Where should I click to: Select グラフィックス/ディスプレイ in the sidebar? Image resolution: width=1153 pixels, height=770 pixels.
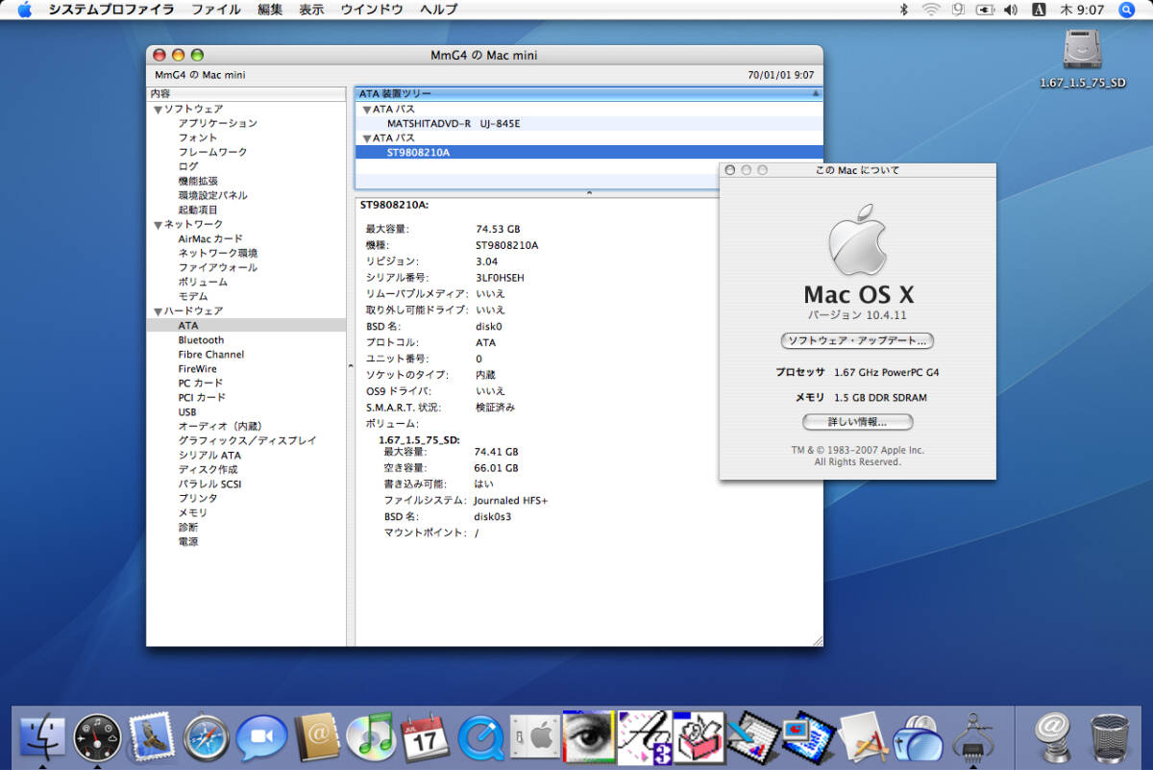pyautogui.click(x=247, y=441)
